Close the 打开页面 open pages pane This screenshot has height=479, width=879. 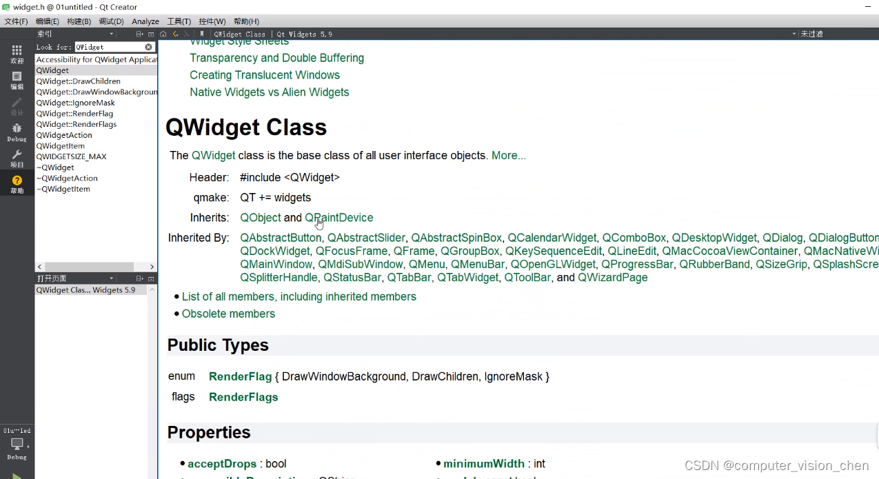(151, 278)
